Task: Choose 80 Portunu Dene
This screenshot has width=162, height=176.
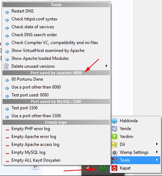Action: (x=56, y=79)
